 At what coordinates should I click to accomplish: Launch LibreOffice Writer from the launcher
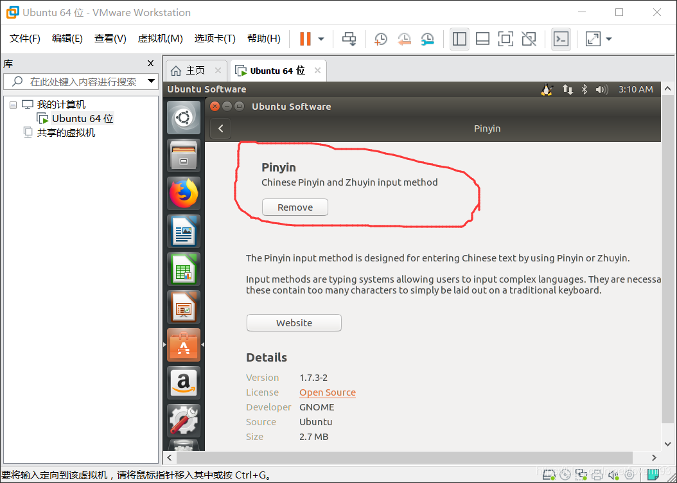pyautogui.click(x=184, y=231)
